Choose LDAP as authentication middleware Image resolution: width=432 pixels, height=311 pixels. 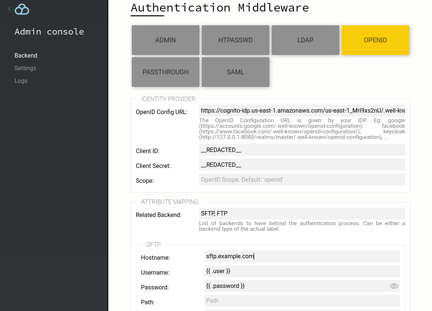click(305, 40)
